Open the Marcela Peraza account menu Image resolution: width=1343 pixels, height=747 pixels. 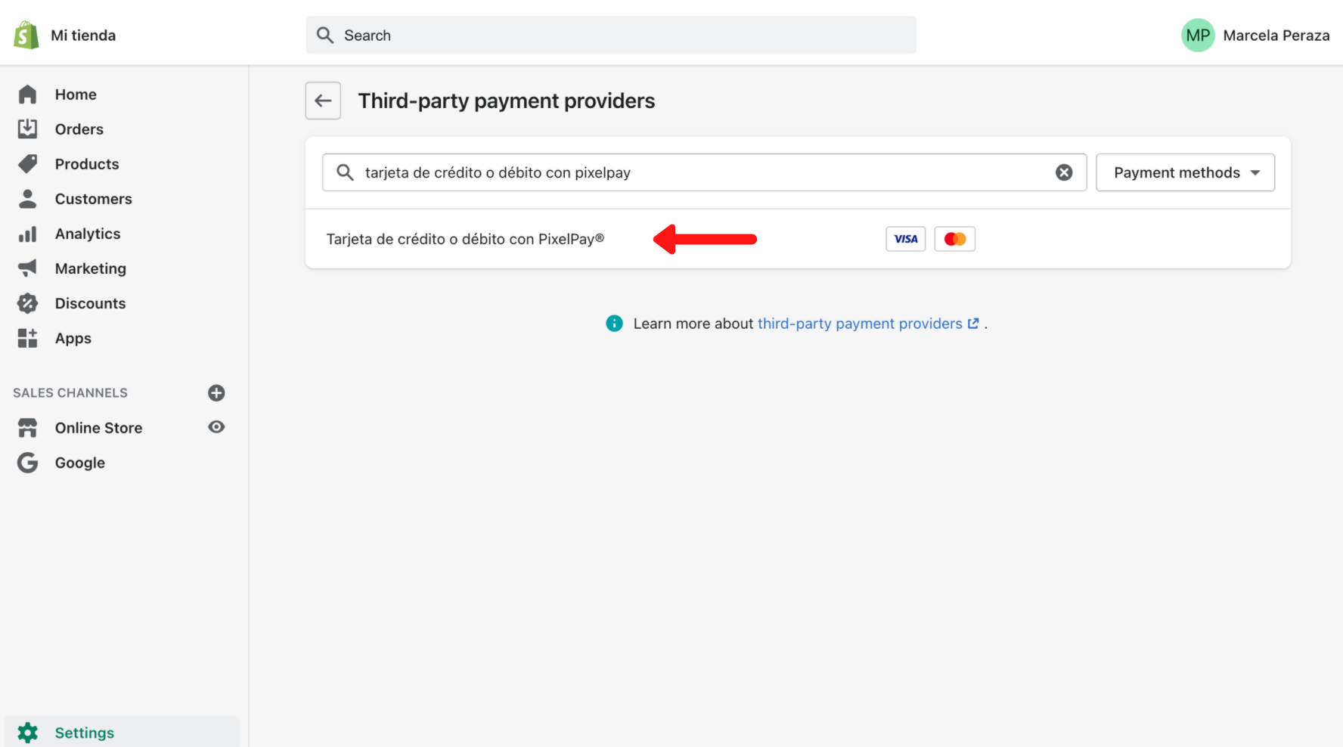tap(1255, 36)
